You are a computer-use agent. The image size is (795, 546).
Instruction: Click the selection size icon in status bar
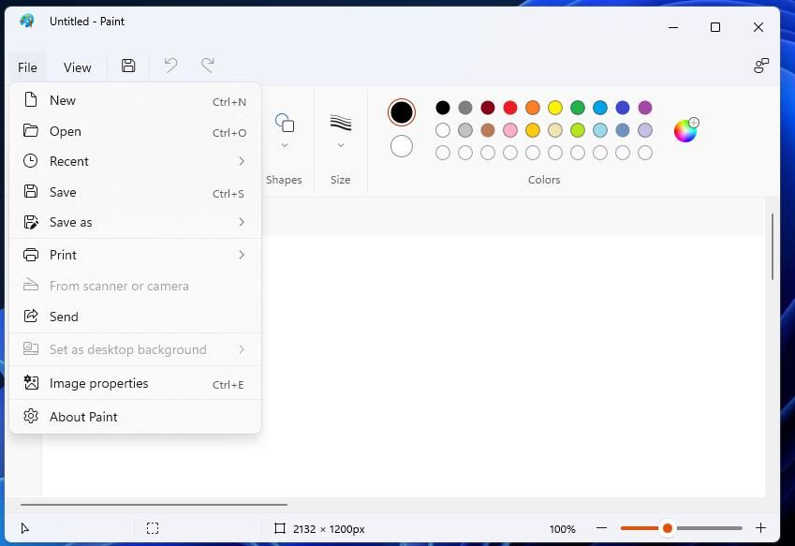(153, 528)
